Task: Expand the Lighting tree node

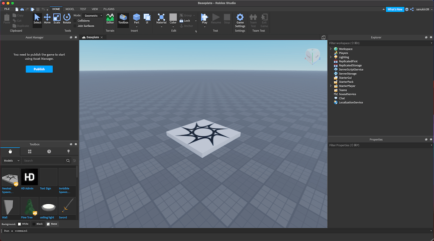Action: [331, 57]
